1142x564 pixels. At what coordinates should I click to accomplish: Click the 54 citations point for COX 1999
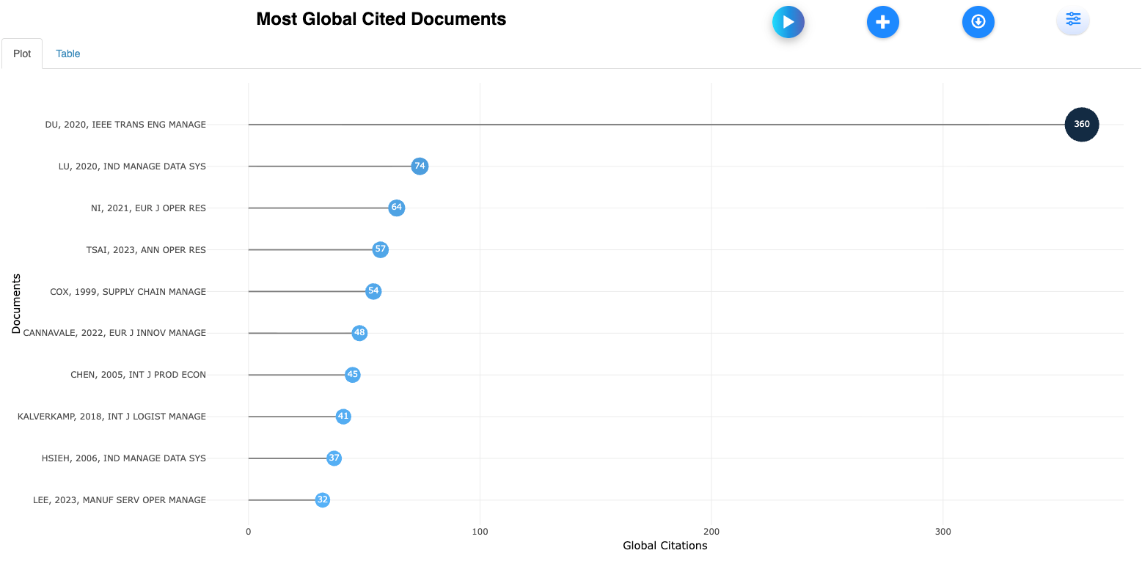373,291
